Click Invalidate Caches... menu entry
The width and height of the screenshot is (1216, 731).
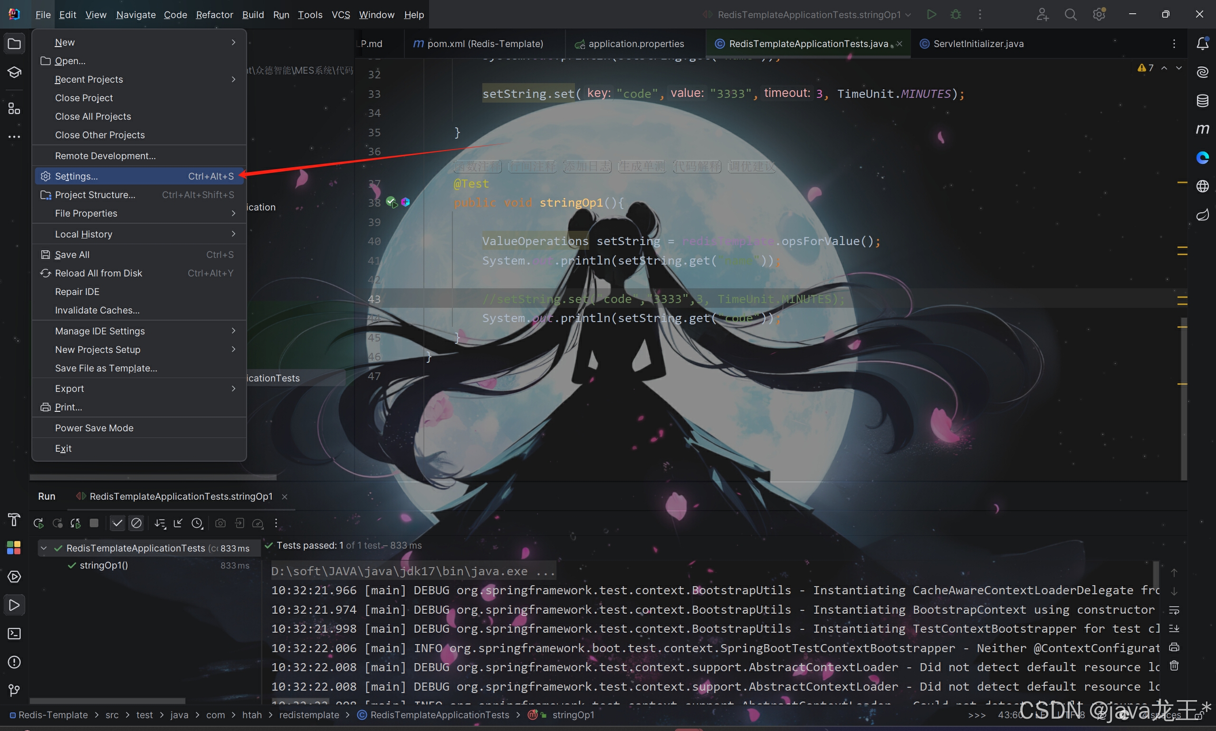click(97, 310)
